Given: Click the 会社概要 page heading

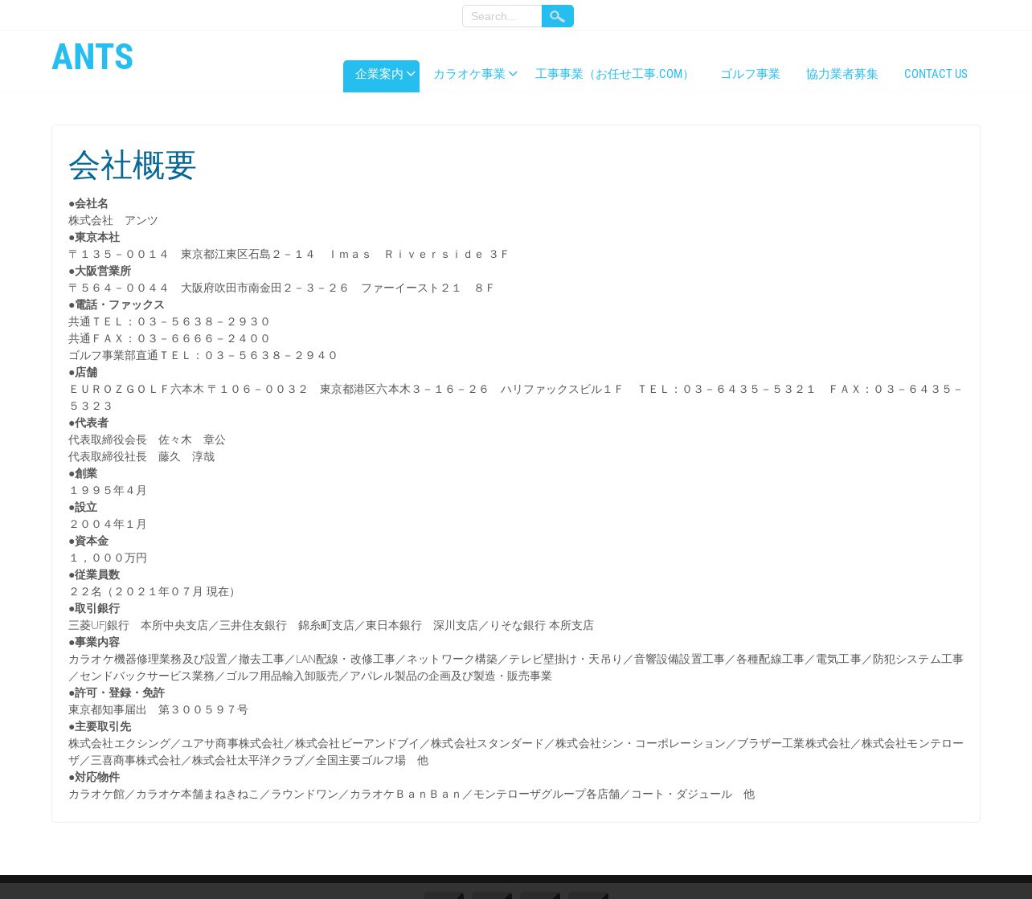Looking at the screenshot, I should click(133, 165).
